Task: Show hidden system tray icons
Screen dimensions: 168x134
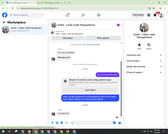Action: [x=141, y=131]
